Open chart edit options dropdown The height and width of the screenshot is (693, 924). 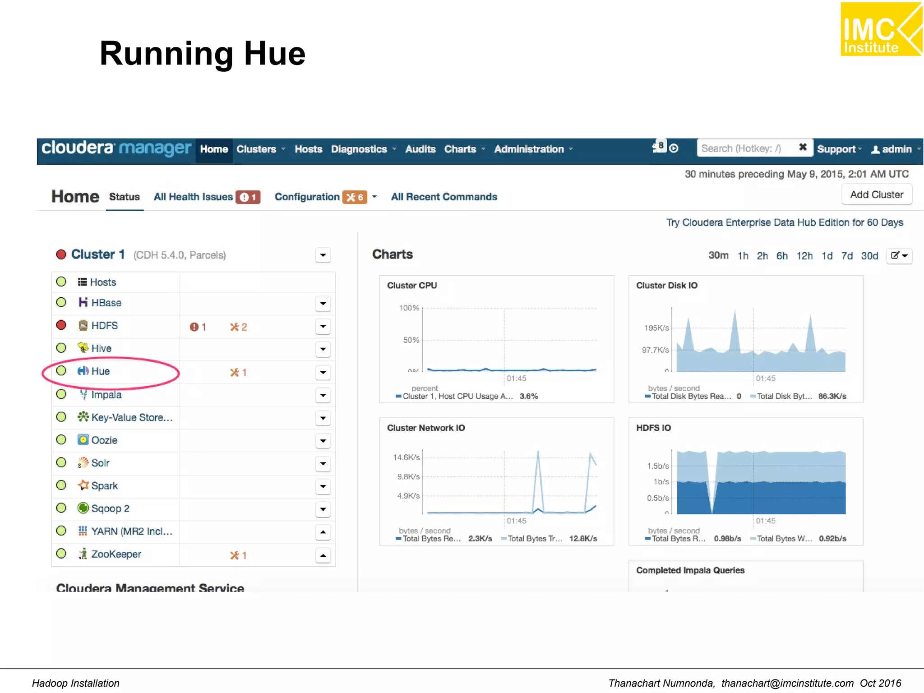(x=899, y=256)
